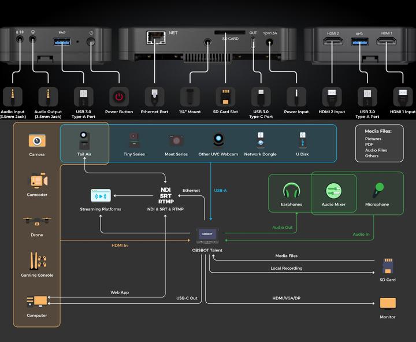Click the green 'Audio In' label
This screenshot has height=342, width=416.
[361, 235]
